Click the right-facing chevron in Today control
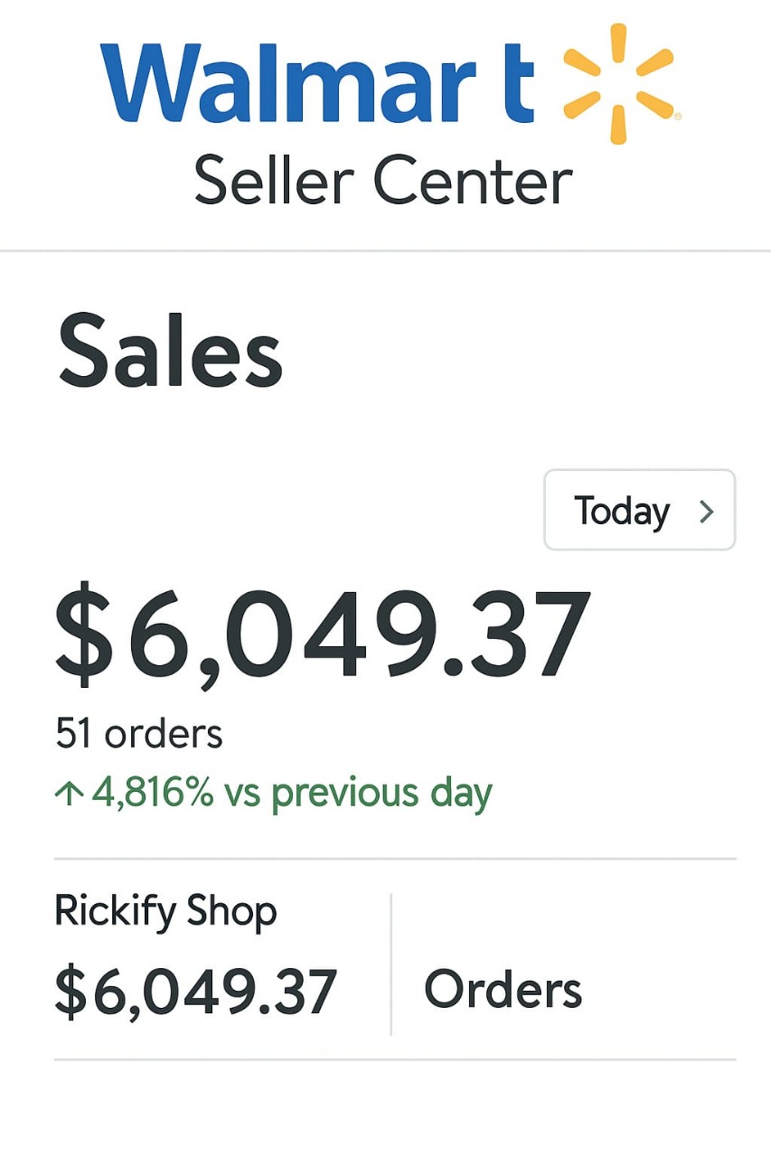 [709, 511]
